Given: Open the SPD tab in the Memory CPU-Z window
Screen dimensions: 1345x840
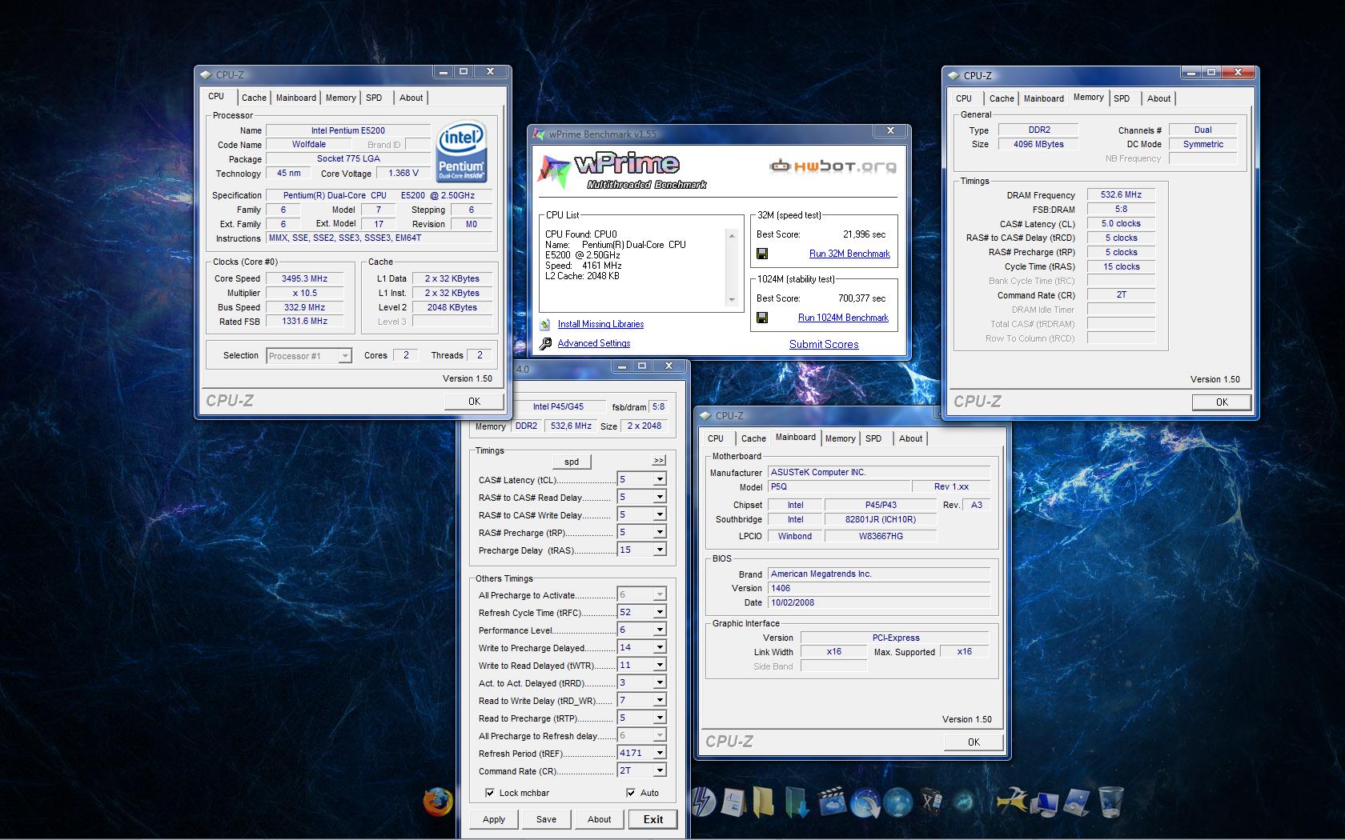Looking at the screenshot, I should click(x=1122, y=98).
